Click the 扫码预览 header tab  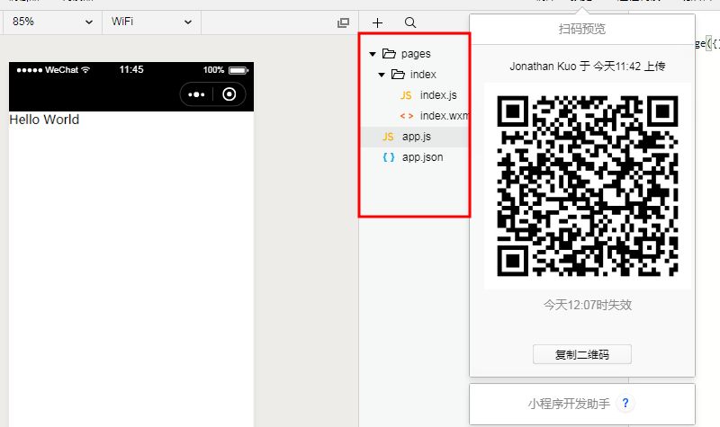point(581,30)
